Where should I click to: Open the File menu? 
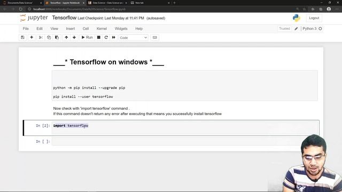coord(26,28)
